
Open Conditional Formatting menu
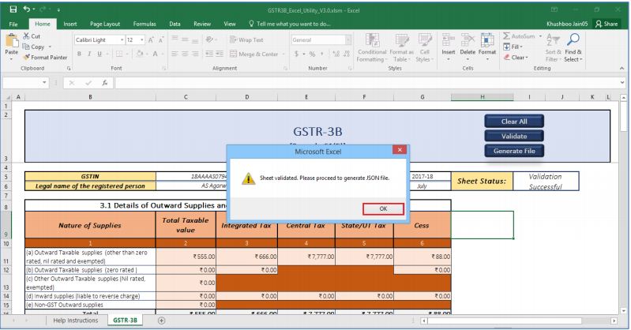tap(372, 47)
